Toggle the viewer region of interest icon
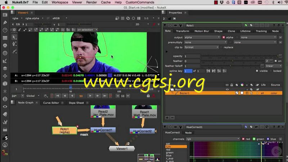 133,18
